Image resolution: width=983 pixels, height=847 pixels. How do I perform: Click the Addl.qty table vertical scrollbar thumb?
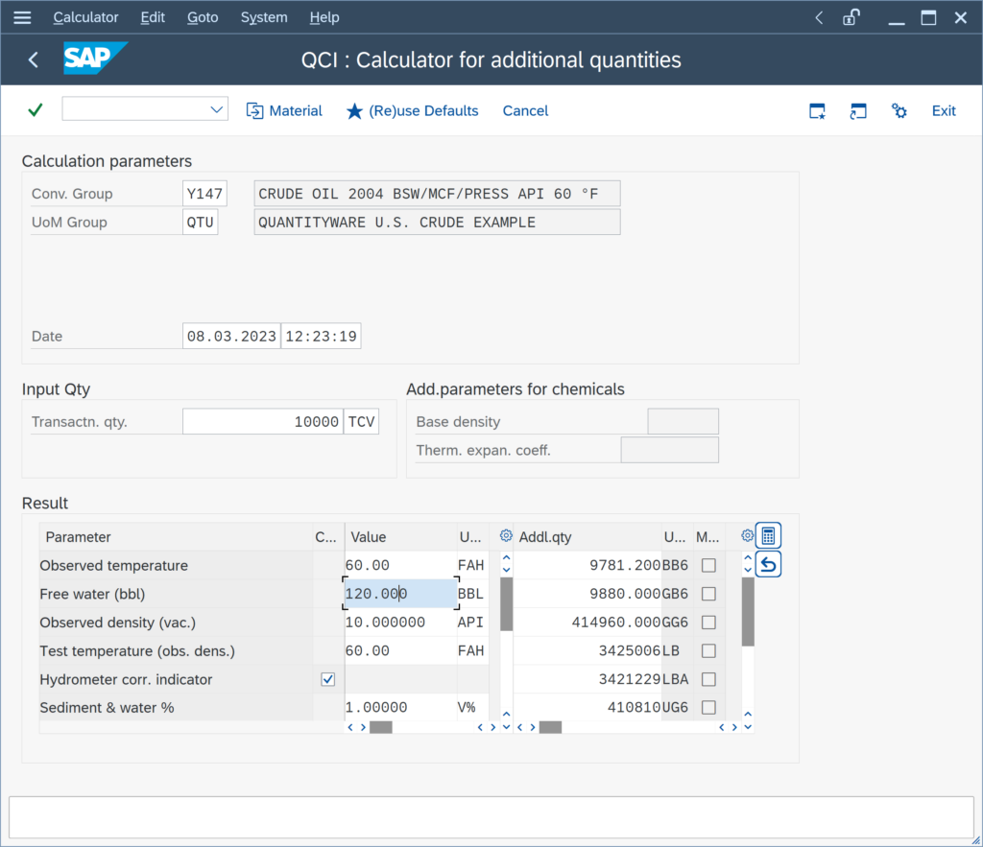tap(748, 611)
